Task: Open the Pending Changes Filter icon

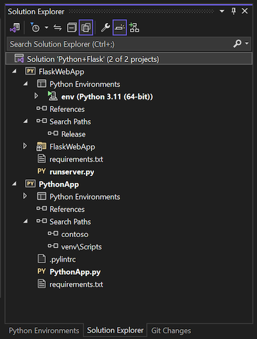Action: pyautogui.click(x=35, y=27)
